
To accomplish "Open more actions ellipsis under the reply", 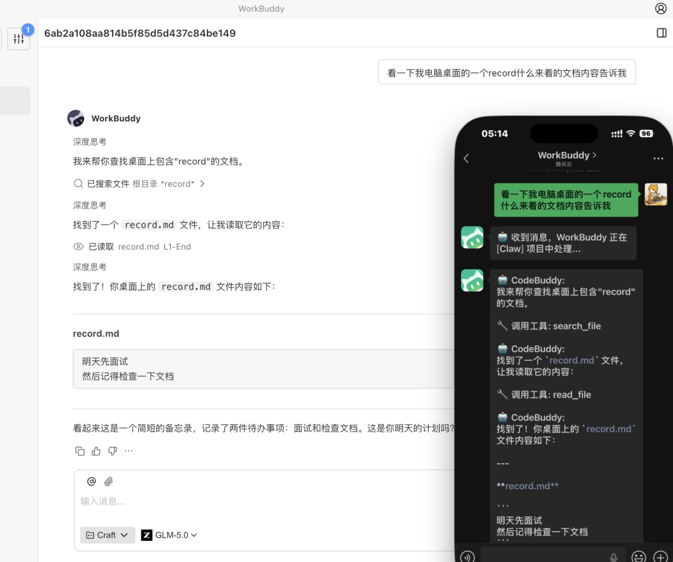I will tap(129, 451).
